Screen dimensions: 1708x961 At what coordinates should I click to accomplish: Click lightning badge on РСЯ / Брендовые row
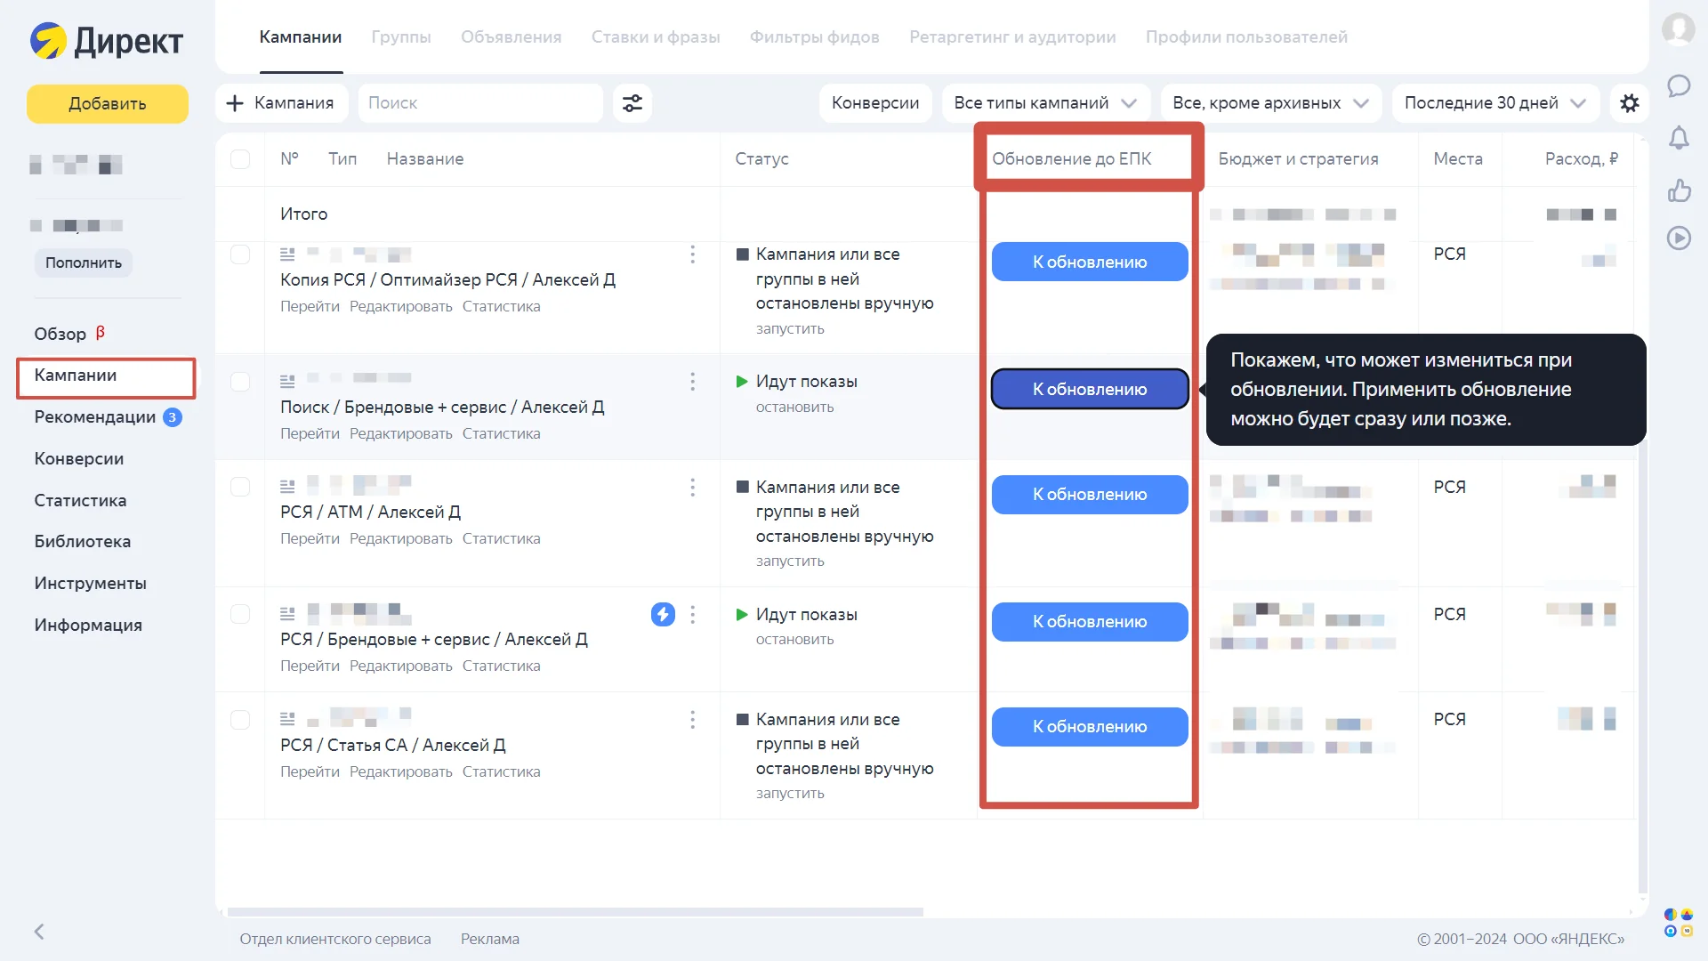tap(663, 615)
